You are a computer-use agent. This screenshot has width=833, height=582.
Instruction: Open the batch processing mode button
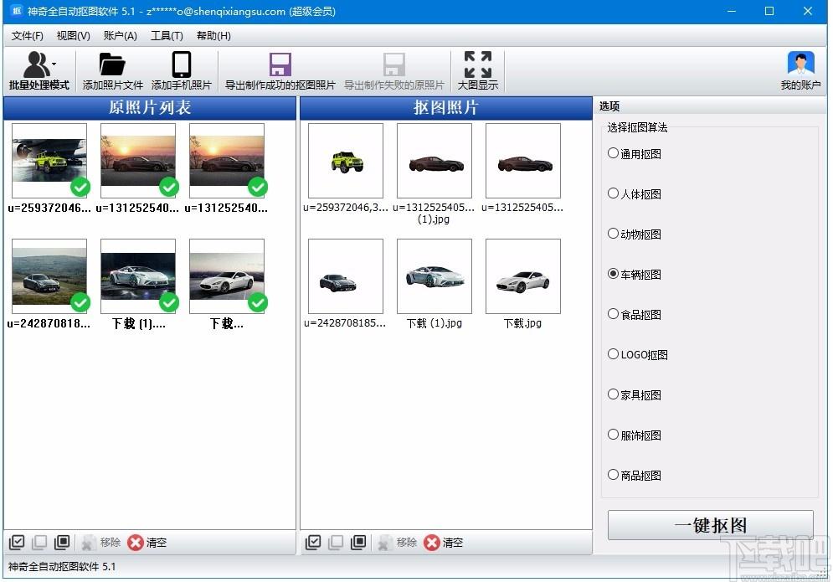[x=39, y=70]
